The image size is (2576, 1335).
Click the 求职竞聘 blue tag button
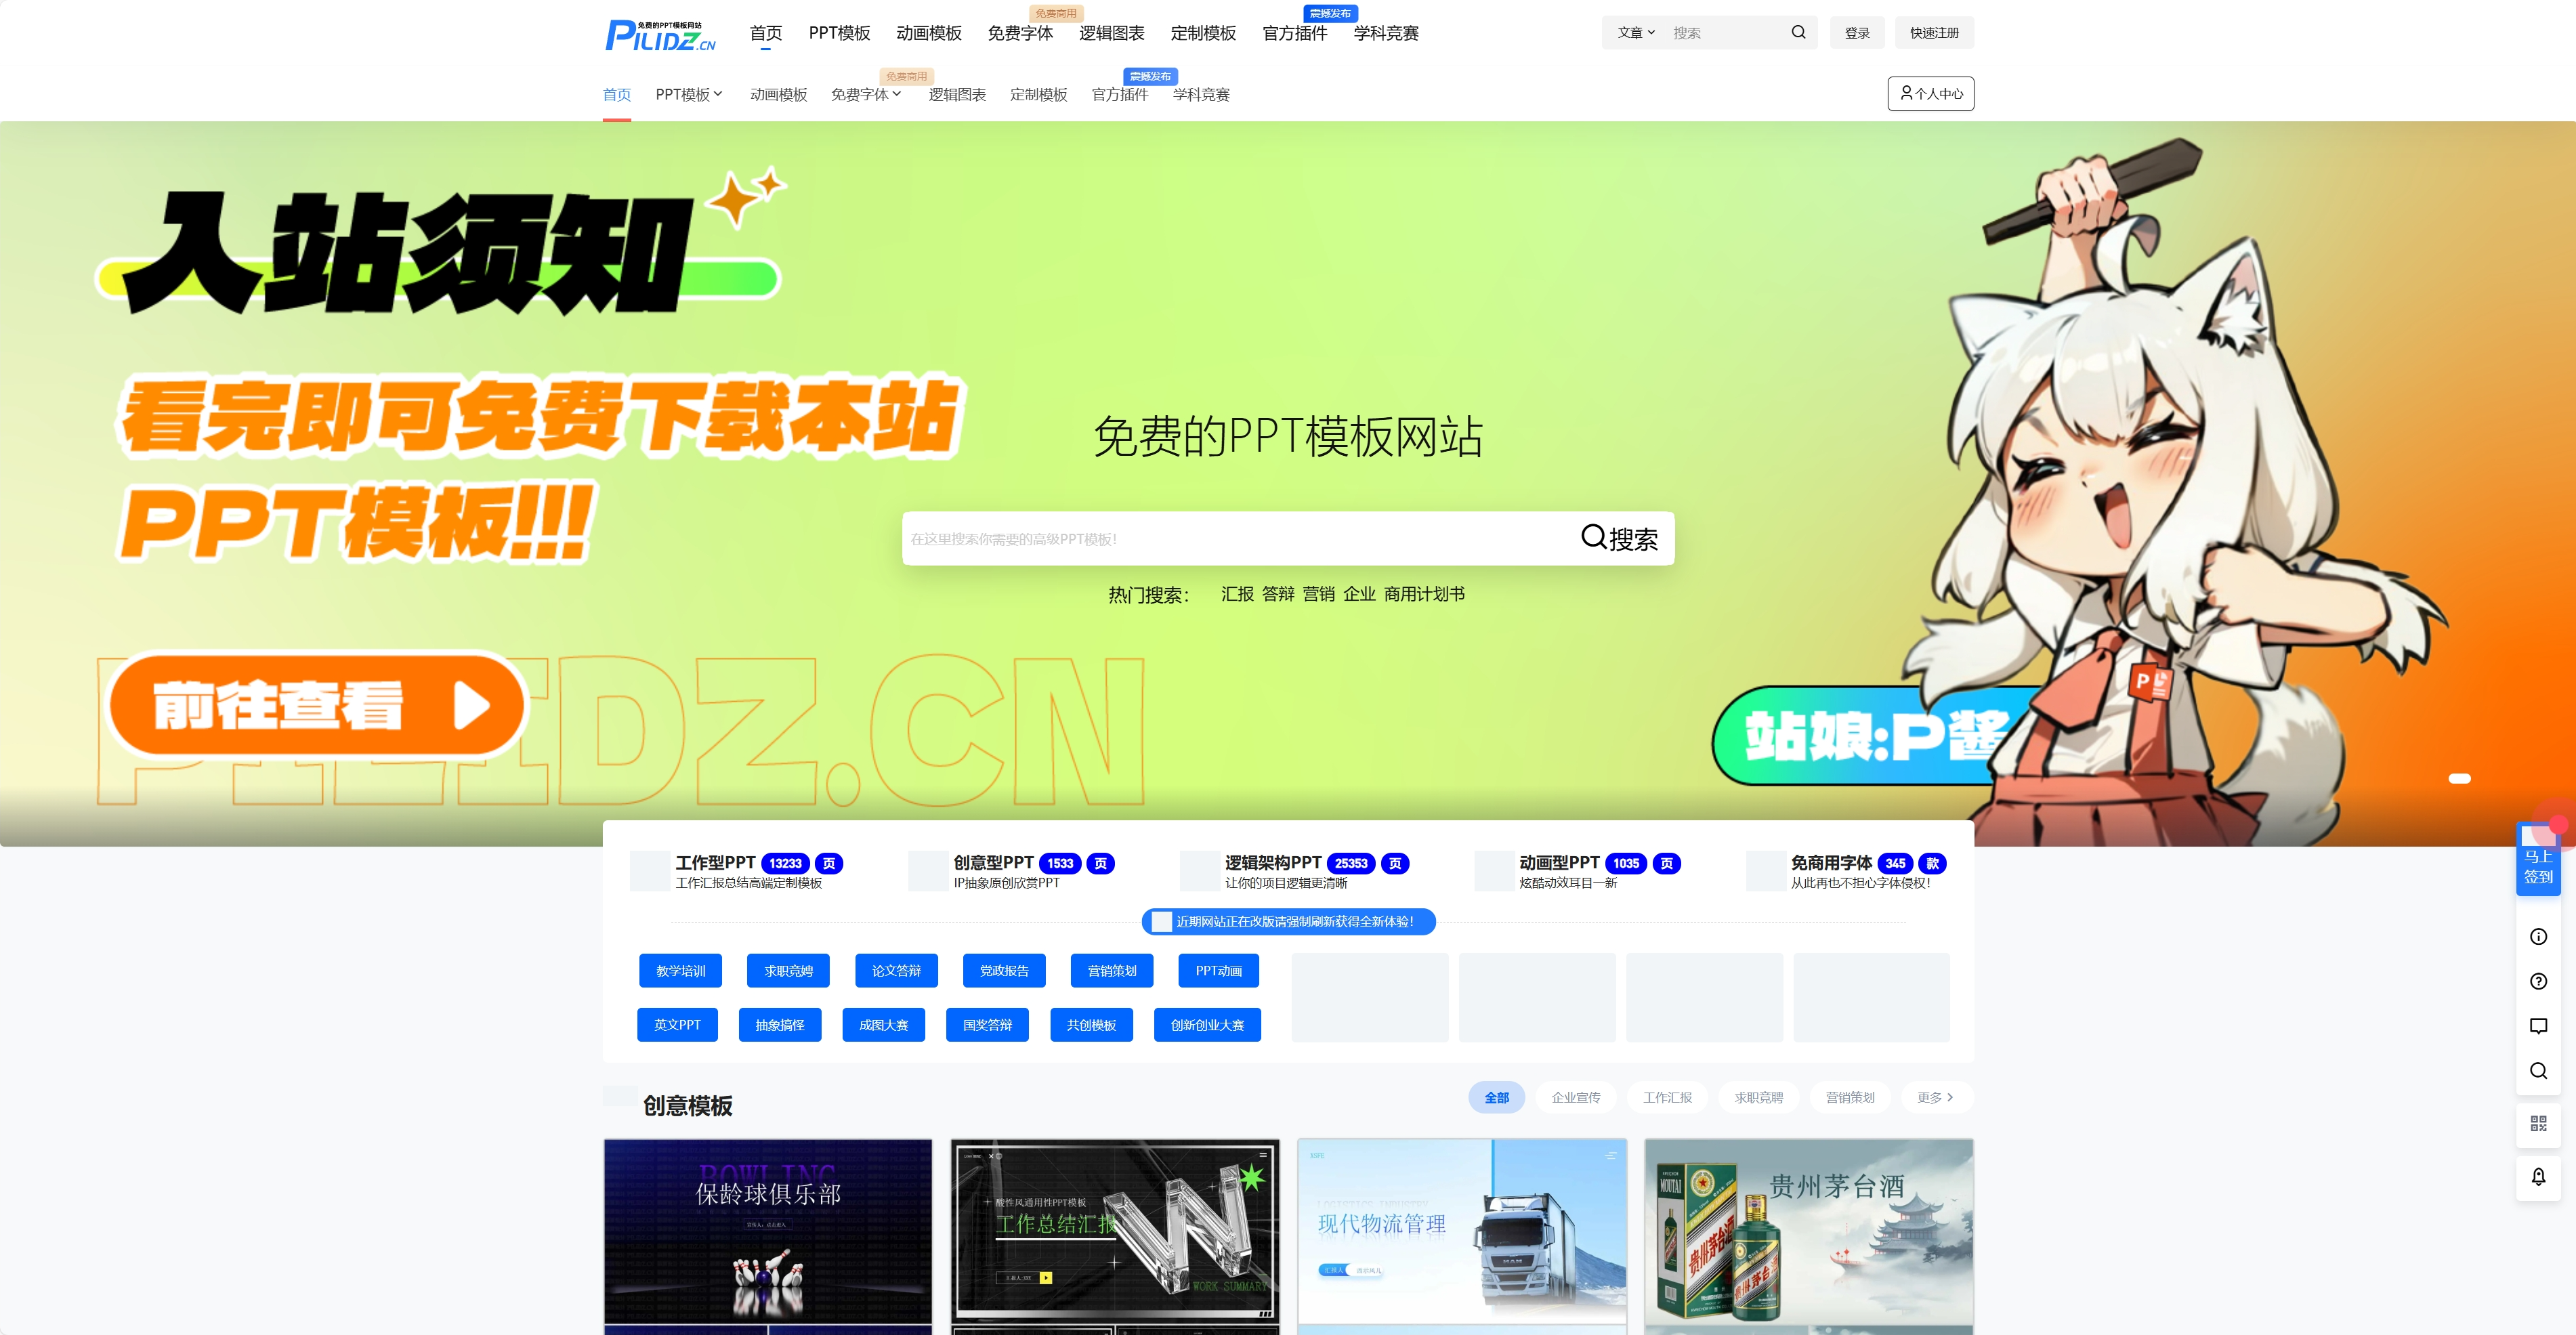point(788,970)
